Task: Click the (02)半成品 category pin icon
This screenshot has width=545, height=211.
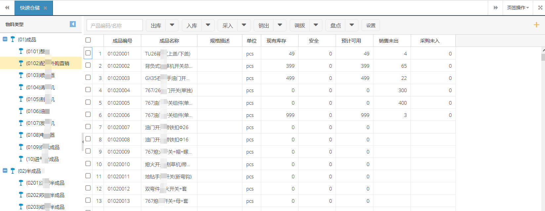Action: coord(13,171)
